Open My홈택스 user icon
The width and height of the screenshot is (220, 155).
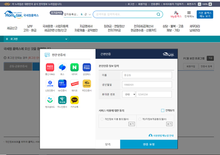176,13
